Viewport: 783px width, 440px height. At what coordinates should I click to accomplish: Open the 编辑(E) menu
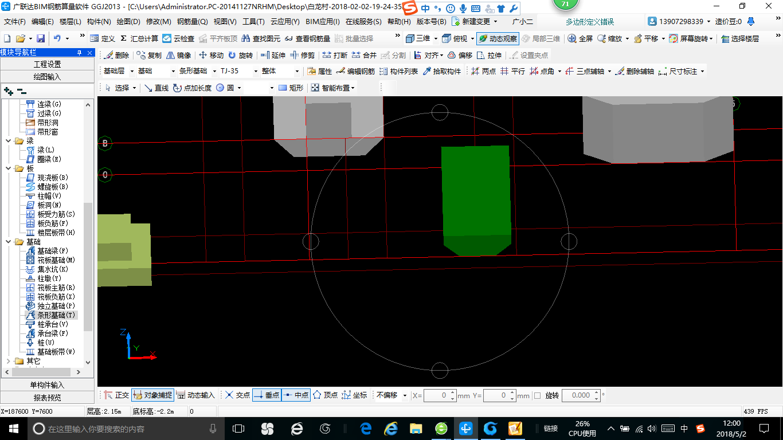pyautogui.click(x=42, y=22)
